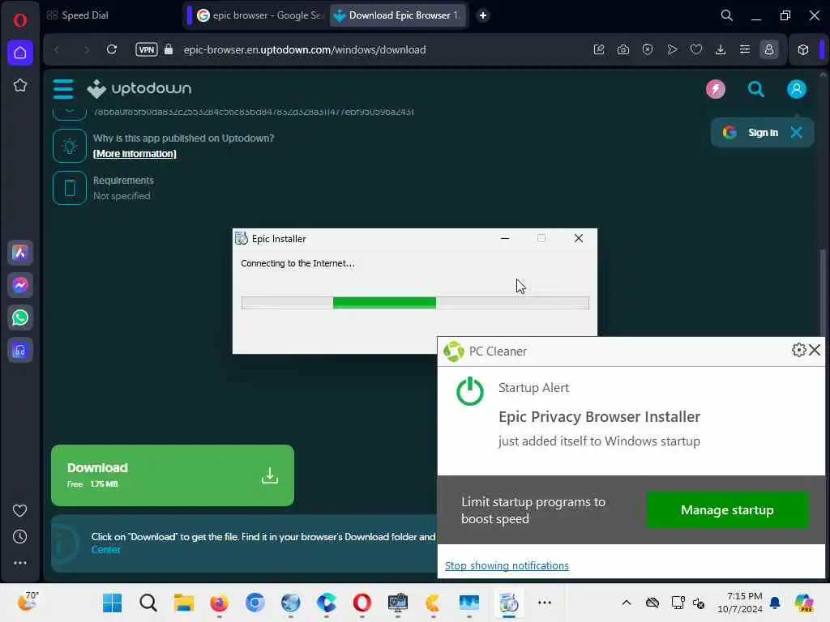This screenshot has height=622, width=830.
Task: Click the pink lightning bolt icon
Action: click(716, 89)
